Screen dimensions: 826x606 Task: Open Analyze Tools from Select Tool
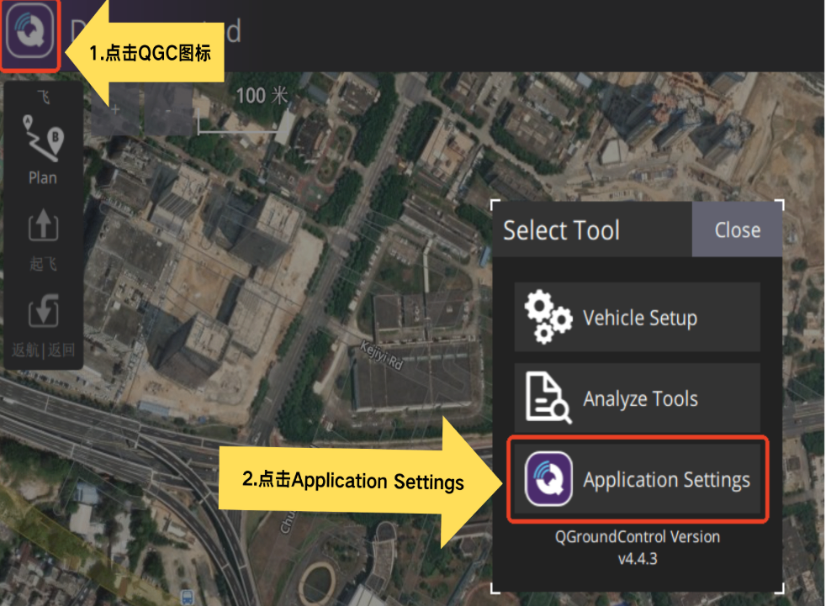click(637, 398)
